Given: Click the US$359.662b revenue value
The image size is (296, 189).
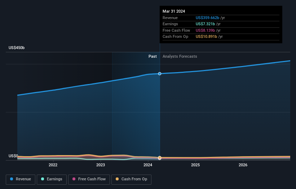Looking at the screenshot, I should [x=207, y=18].
